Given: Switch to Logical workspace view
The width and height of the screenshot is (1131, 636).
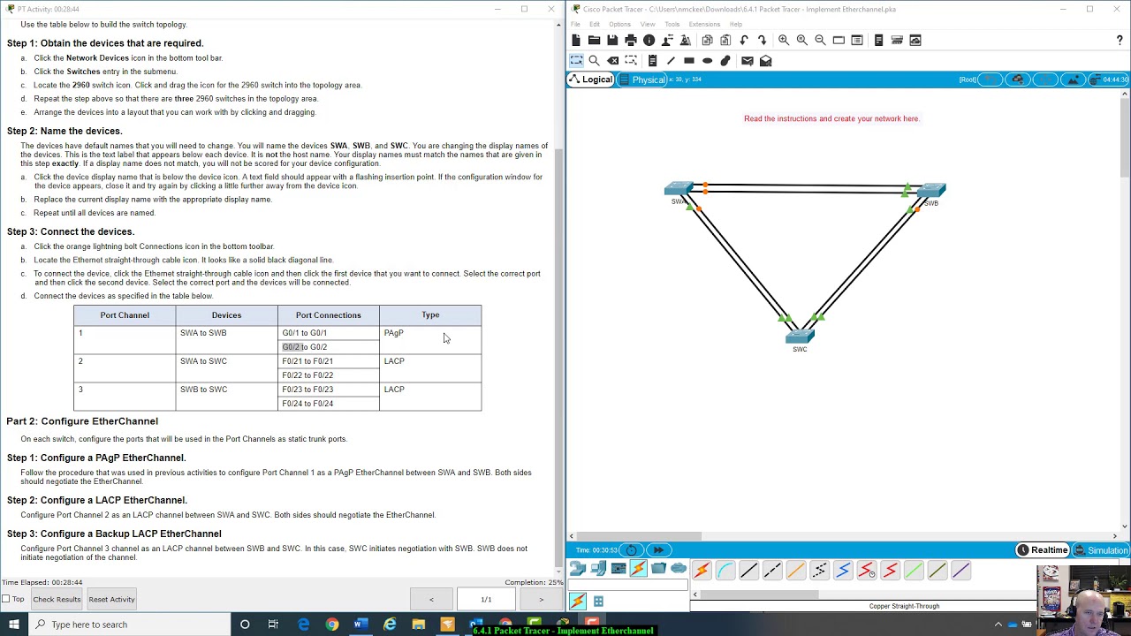Looking at the screenshot, I should coord(590,79).
